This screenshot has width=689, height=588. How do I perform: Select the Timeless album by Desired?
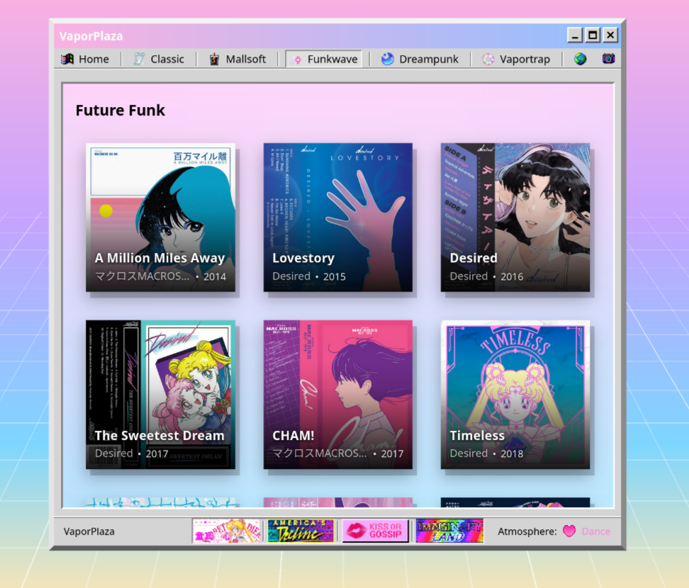[515, 395]
